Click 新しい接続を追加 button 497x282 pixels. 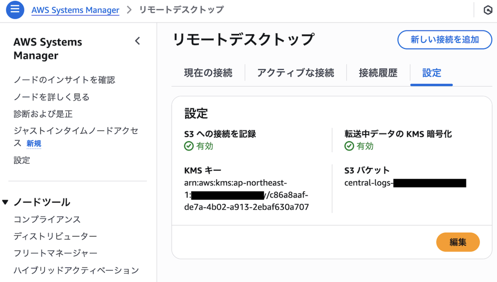click(445, 40)
